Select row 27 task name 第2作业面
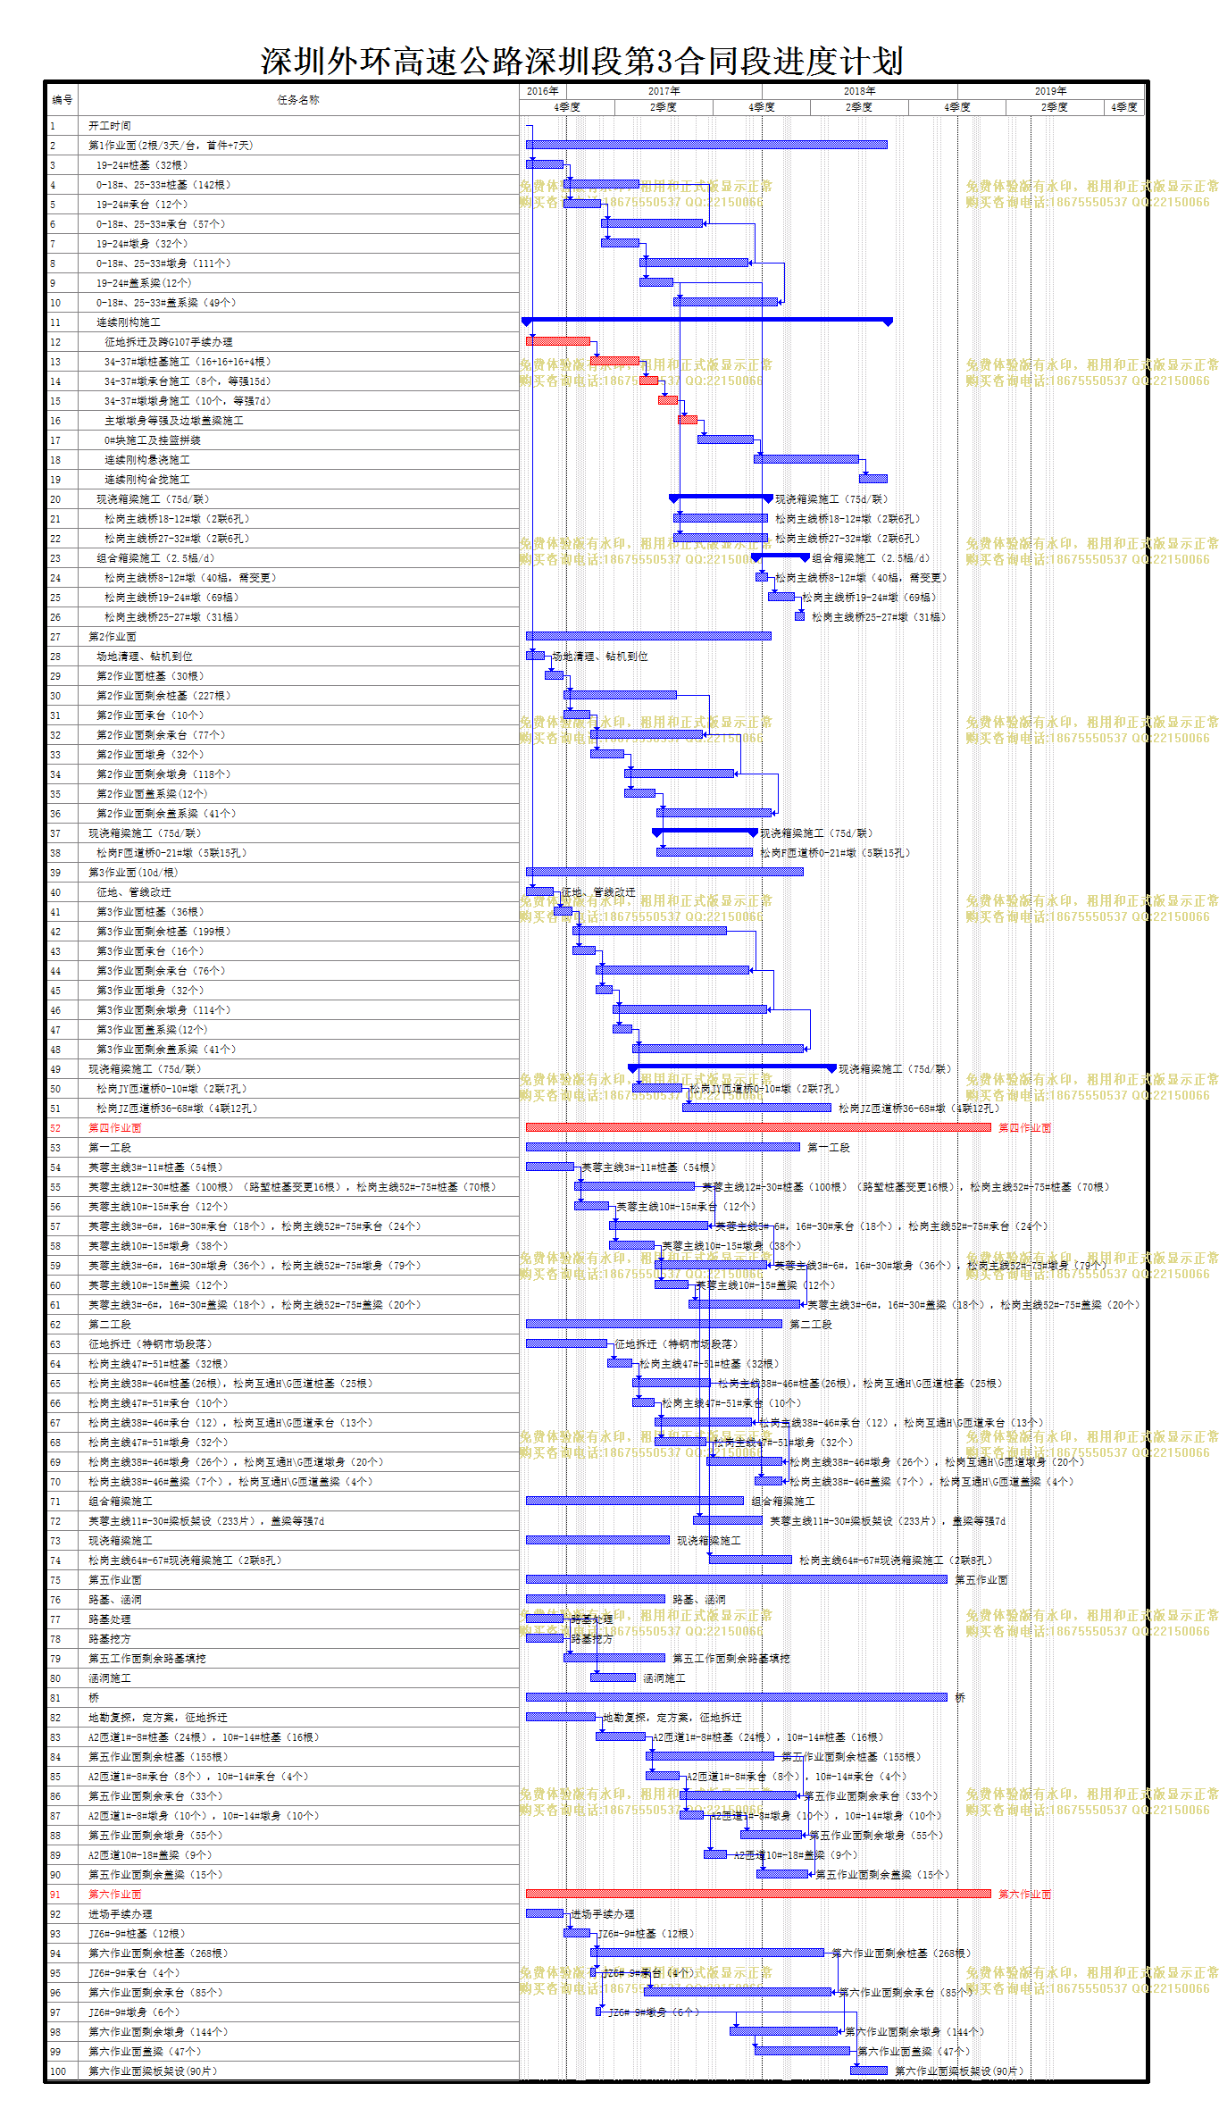This screenshot has width=1219, height=2125. tap(113, 637)
